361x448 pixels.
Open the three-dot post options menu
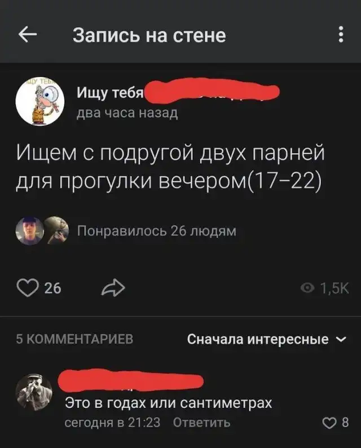tap(341, 34)
